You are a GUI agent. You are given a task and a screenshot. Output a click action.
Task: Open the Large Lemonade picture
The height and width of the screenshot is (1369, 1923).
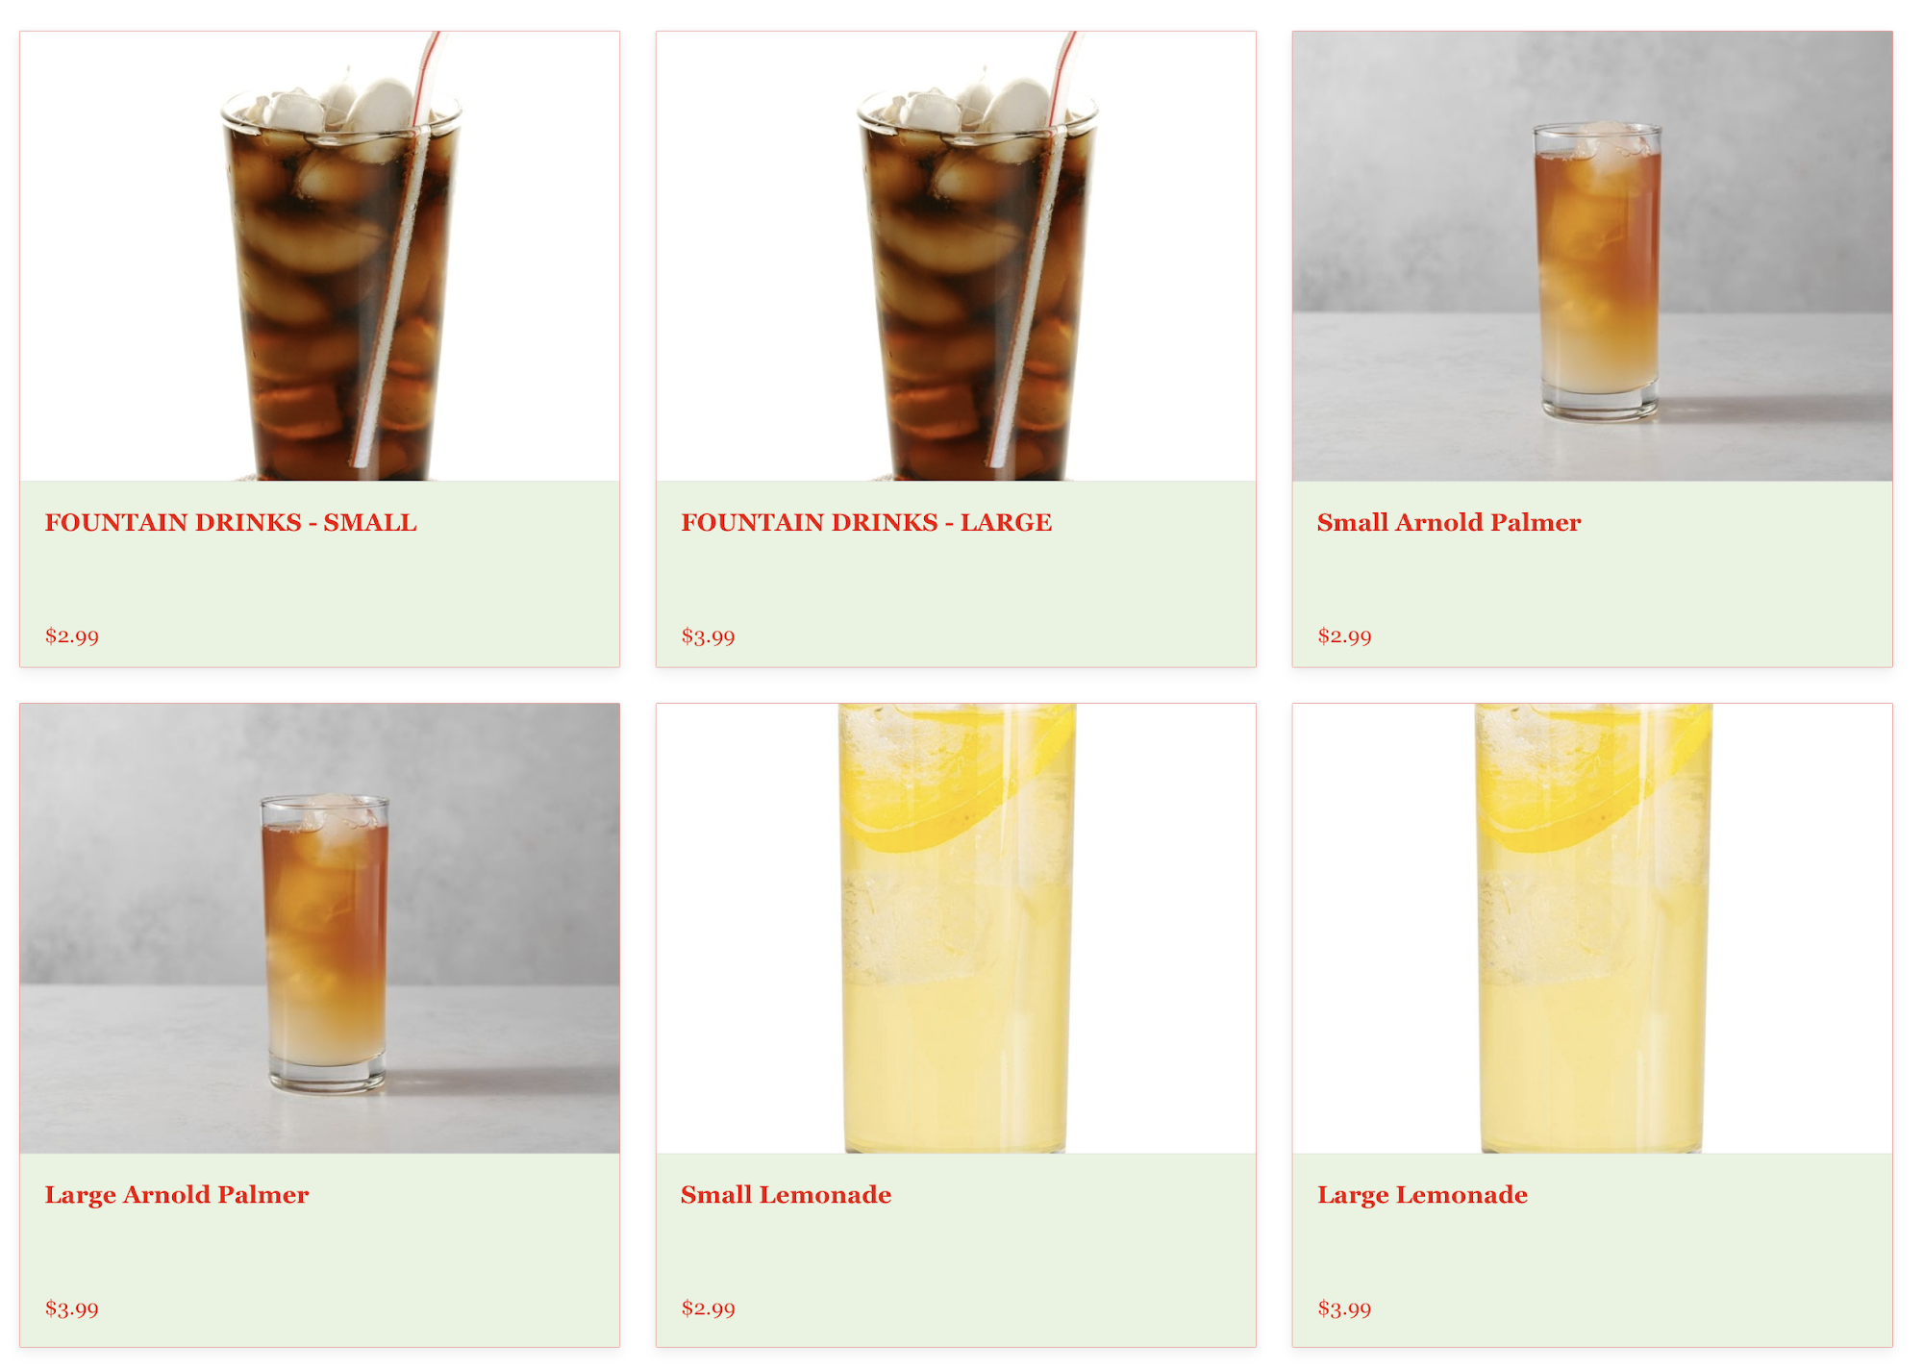click(x=1592, y=928)
